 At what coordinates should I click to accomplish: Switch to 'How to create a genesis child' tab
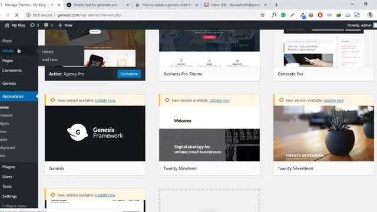pyautogui.click(x=166, y=5)
